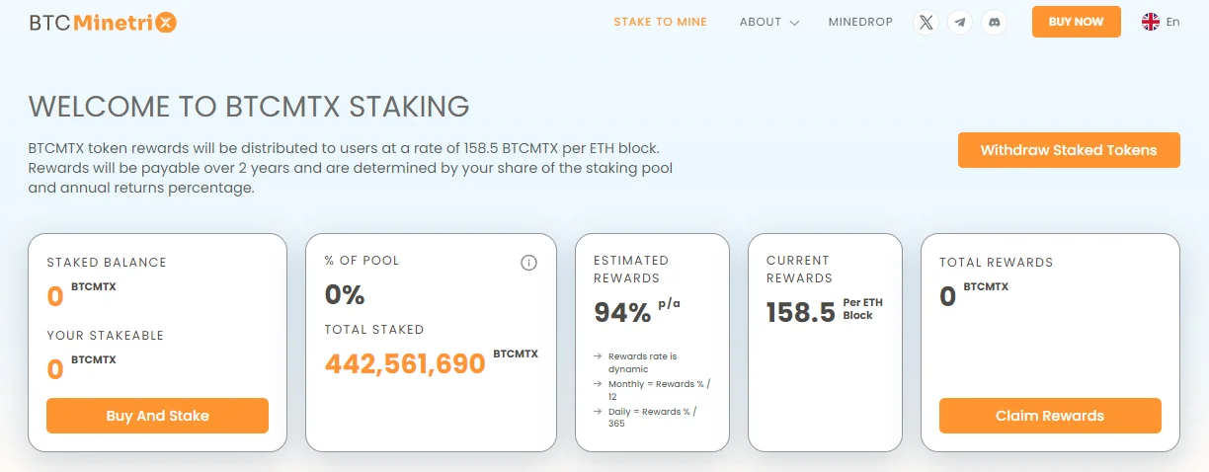Click the Welcome to BTCMTX Staking heading
Viewport: 1209px width, 472px height.
click(x=249, y=107)
